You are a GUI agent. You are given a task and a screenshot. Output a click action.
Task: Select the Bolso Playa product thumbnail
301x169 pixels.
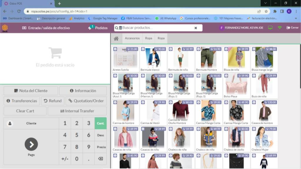coord(236,84)
